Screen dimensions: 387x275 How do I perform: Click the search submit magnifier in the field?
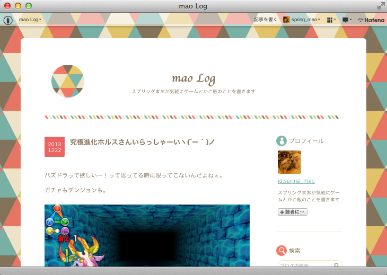point(337,265)
